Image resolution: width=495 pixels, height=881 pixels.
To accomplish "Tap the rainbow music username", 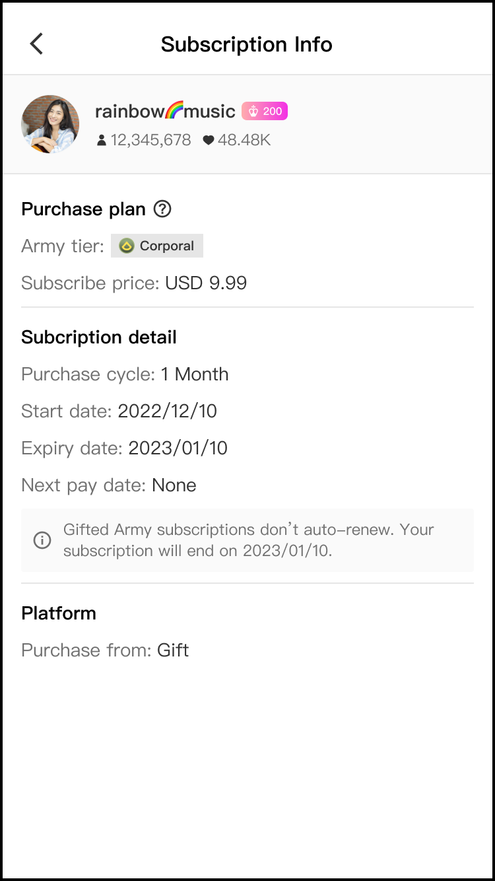I will point(165,112).
